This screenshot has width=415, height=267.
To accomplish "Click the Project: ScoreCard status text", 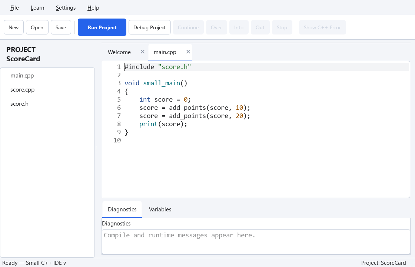I will pos(383,263).
